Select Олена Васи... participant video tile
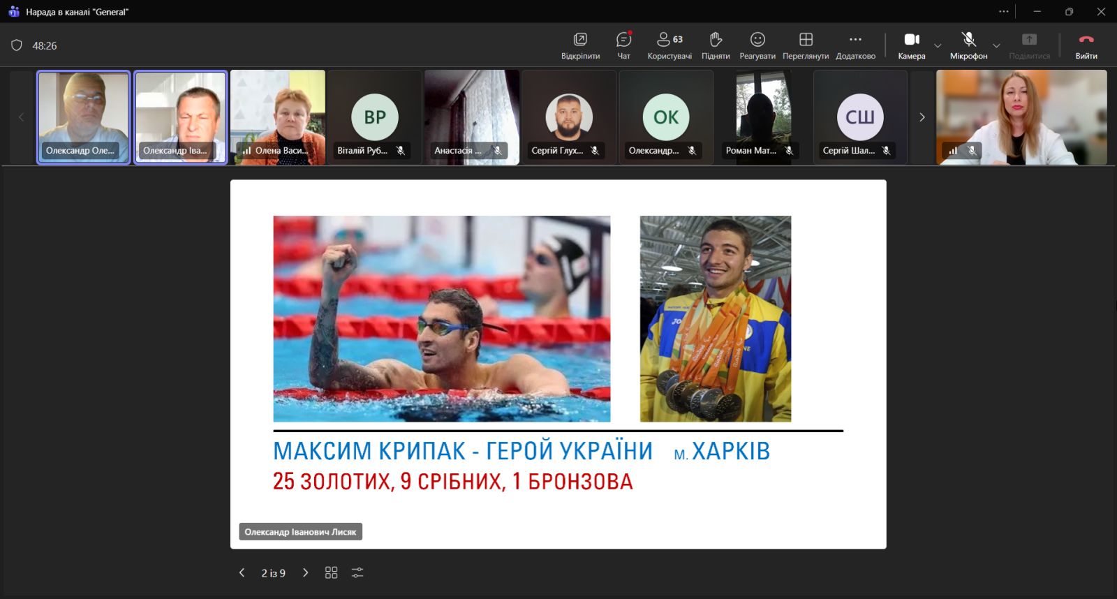The width and height of the screenshot is (1117, 599). coord(278,117)
